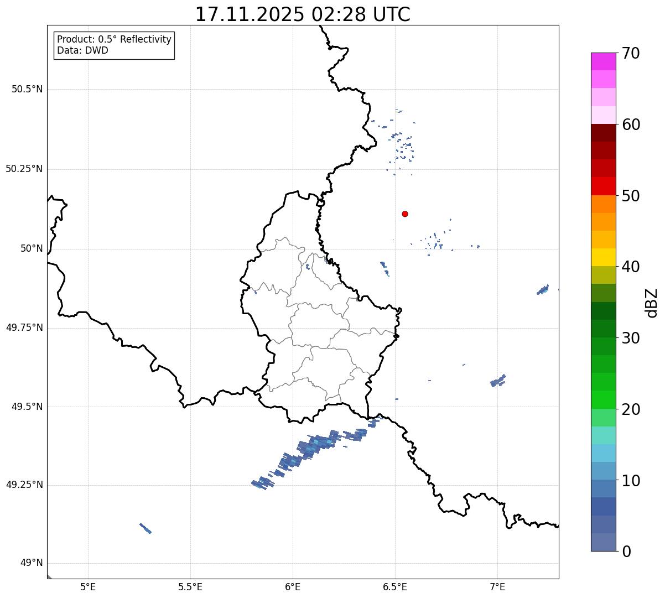Screen dimensions: 665x598
Task: Click the "7°E" longitude label
Action: coord(497,586)
